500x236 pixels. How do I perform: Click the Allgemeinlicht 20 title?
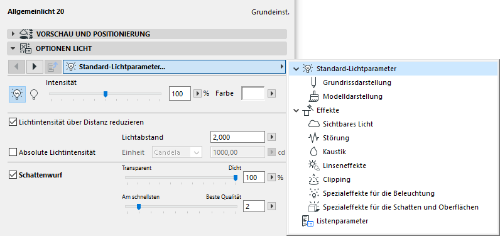pos(36,12)
